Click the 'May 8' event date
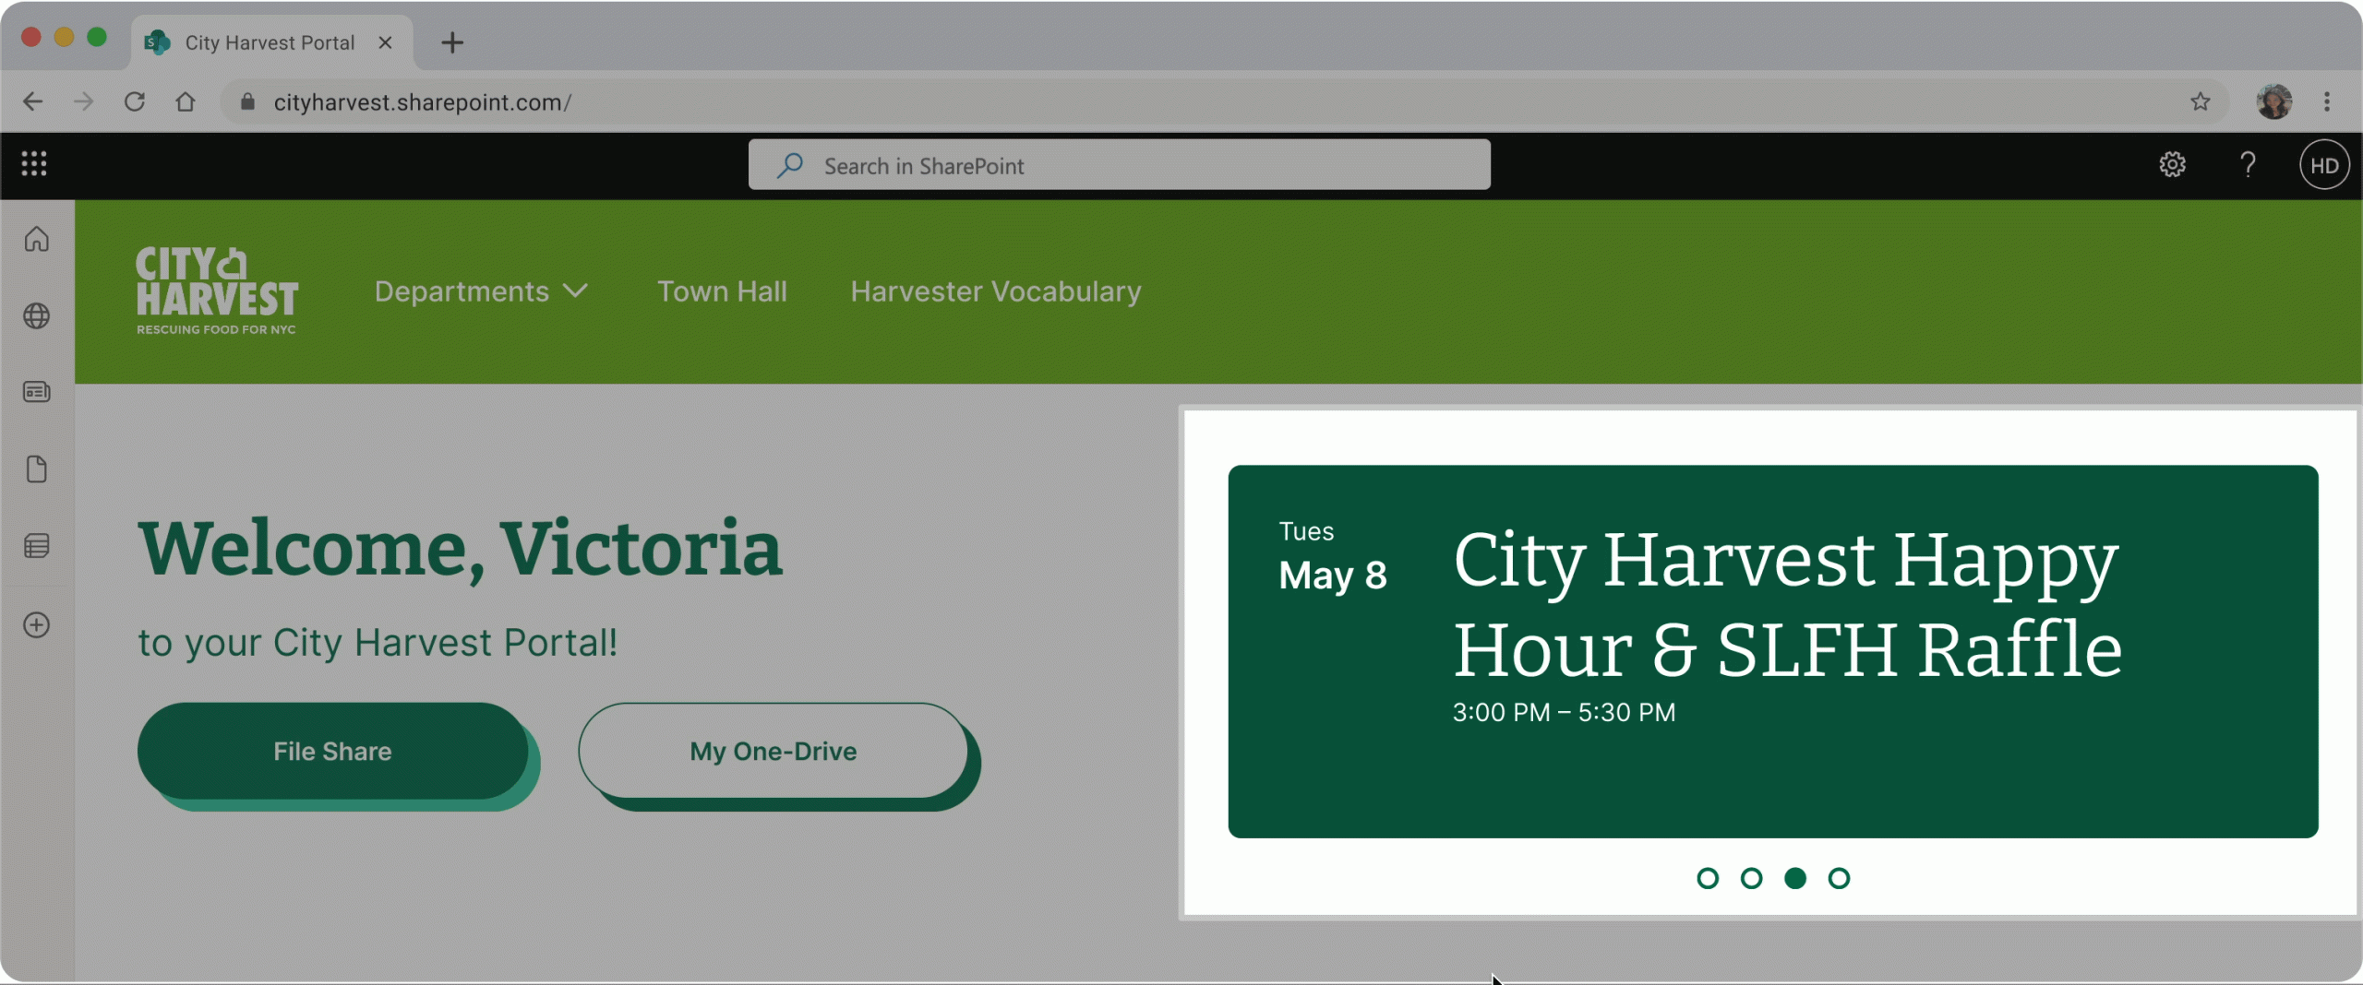Viewport: 2363px width, 985px height. click(x=1332, y=576)
